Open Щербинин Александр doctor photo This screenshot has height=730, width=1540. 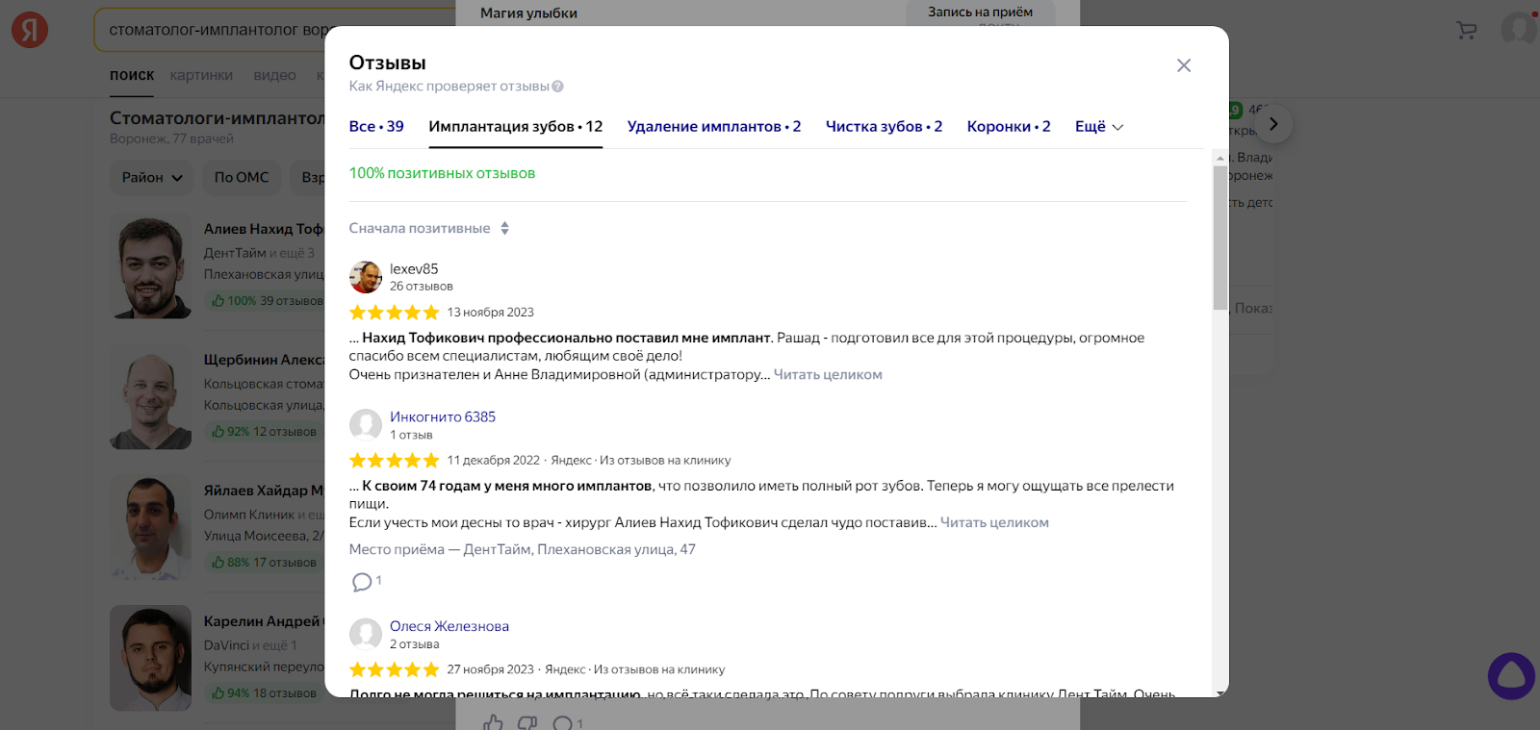pyautogui.click(x=150, y=396)
